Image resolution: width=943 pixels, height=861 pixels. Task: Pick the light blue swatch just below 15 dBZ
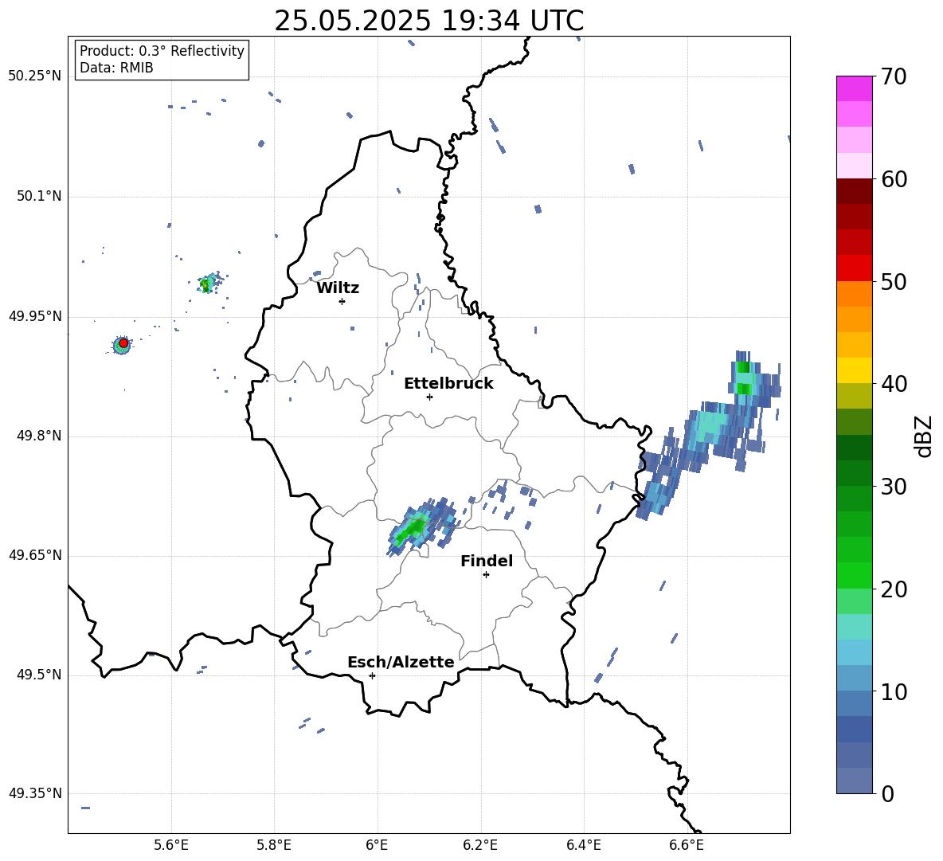(x=854, y=652)
